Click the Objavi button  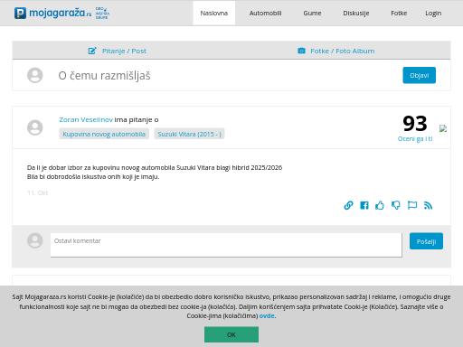click(x=419, y=75)
